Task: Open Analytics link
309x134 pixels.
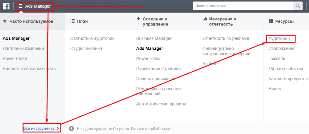Action: [211, 64]
